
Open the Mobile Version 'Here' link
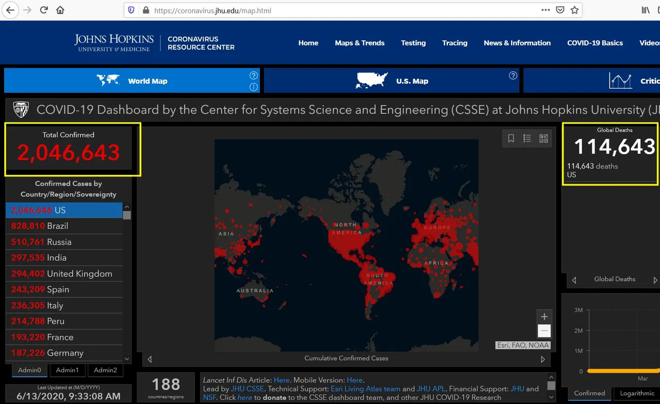355,380
